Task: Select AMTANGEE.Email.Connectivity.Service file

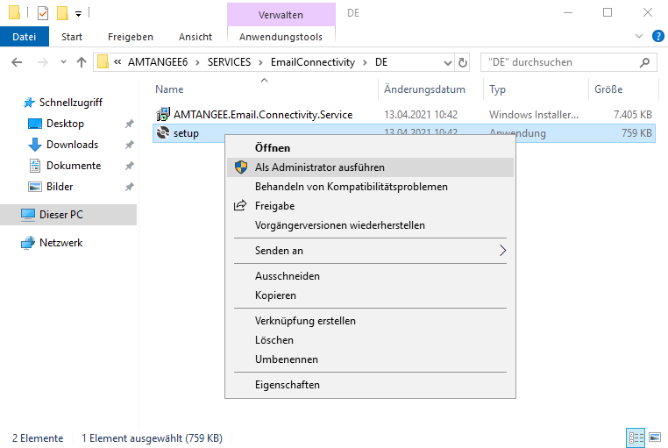Action: point(263,115)
